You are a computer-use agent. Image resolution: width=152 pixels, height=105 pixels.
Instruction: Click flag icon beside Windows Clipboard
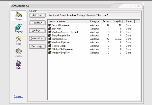point(50,42)
